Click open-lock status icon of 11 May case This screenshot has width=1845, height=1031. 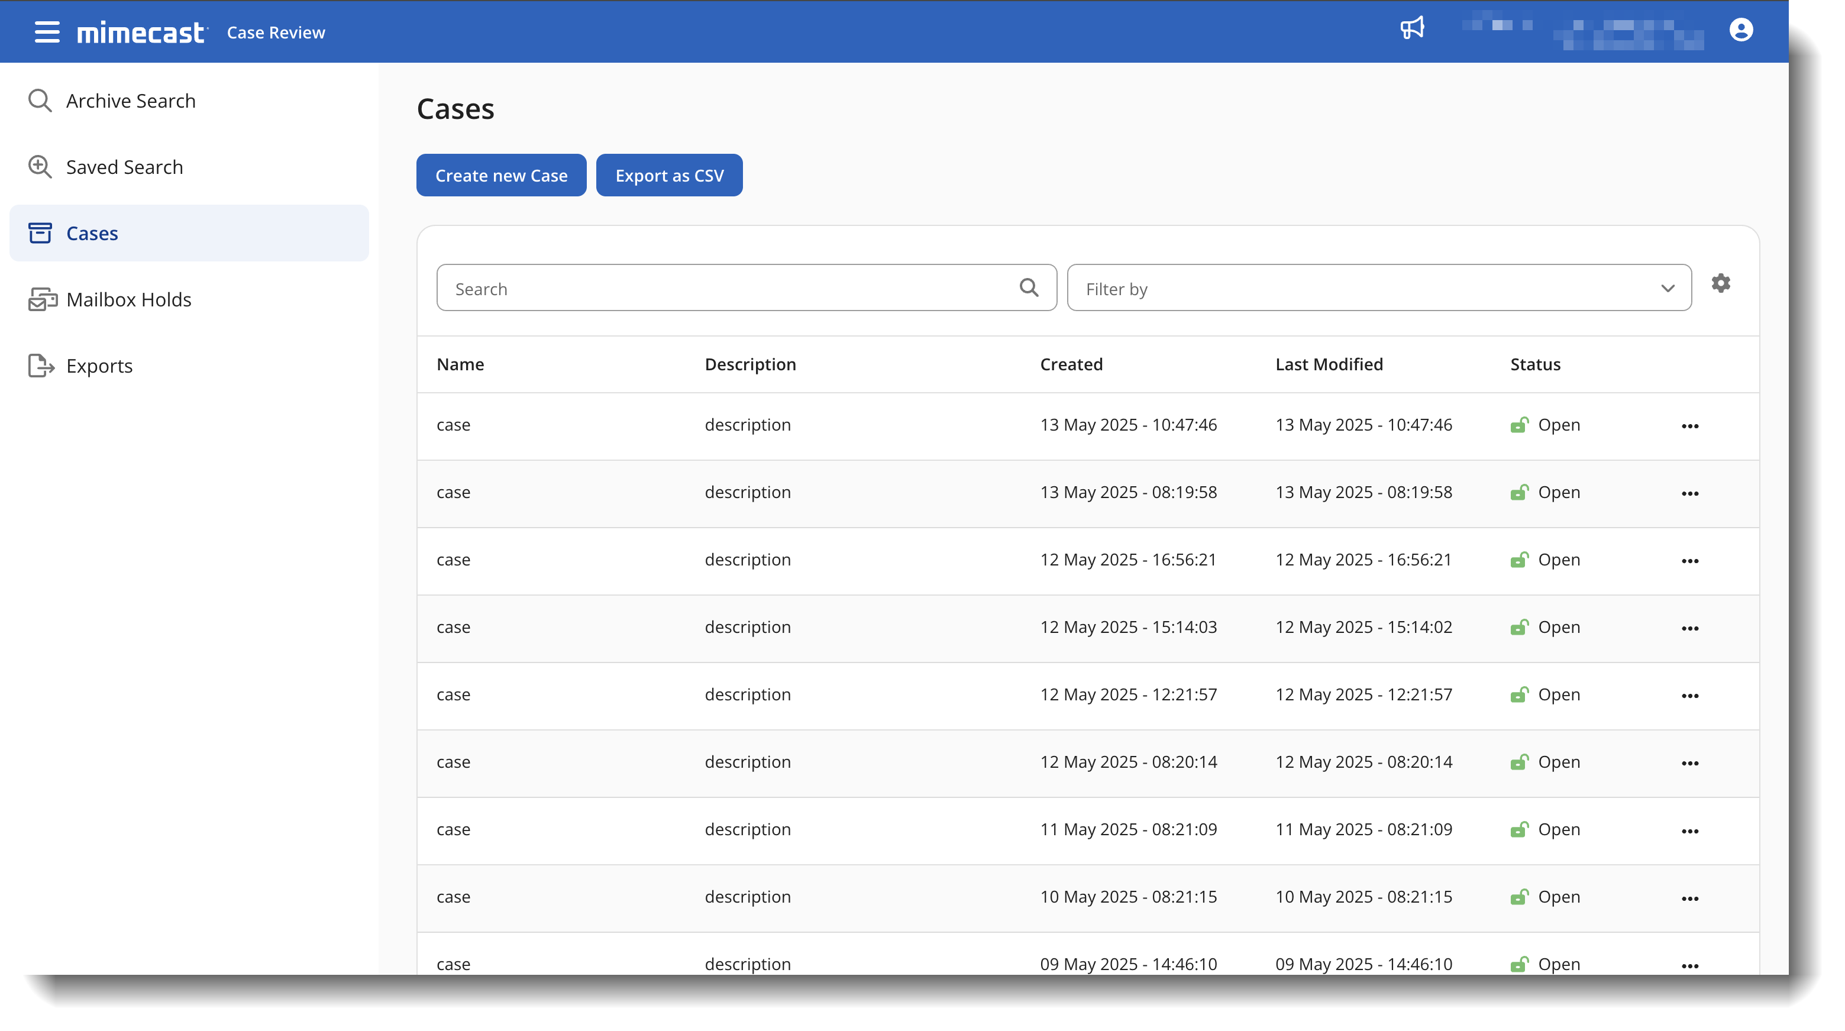pyautogui.click(x=1519, y=830)
